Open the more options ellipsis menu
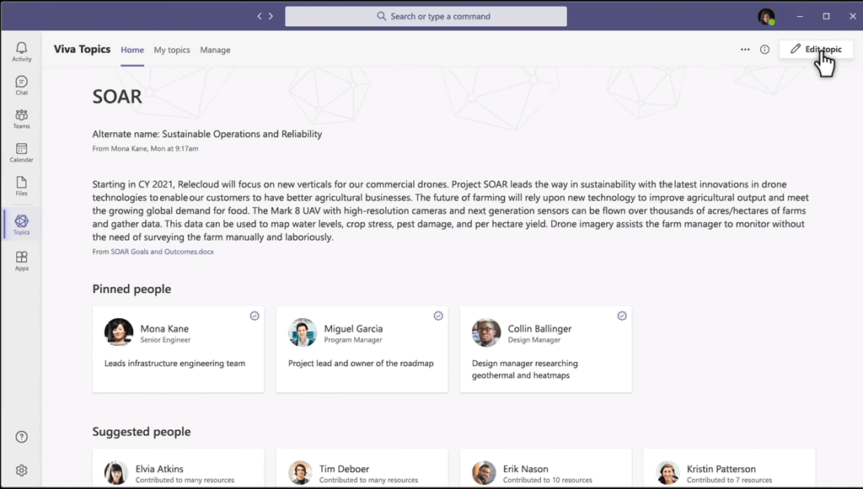 [745, 50]
